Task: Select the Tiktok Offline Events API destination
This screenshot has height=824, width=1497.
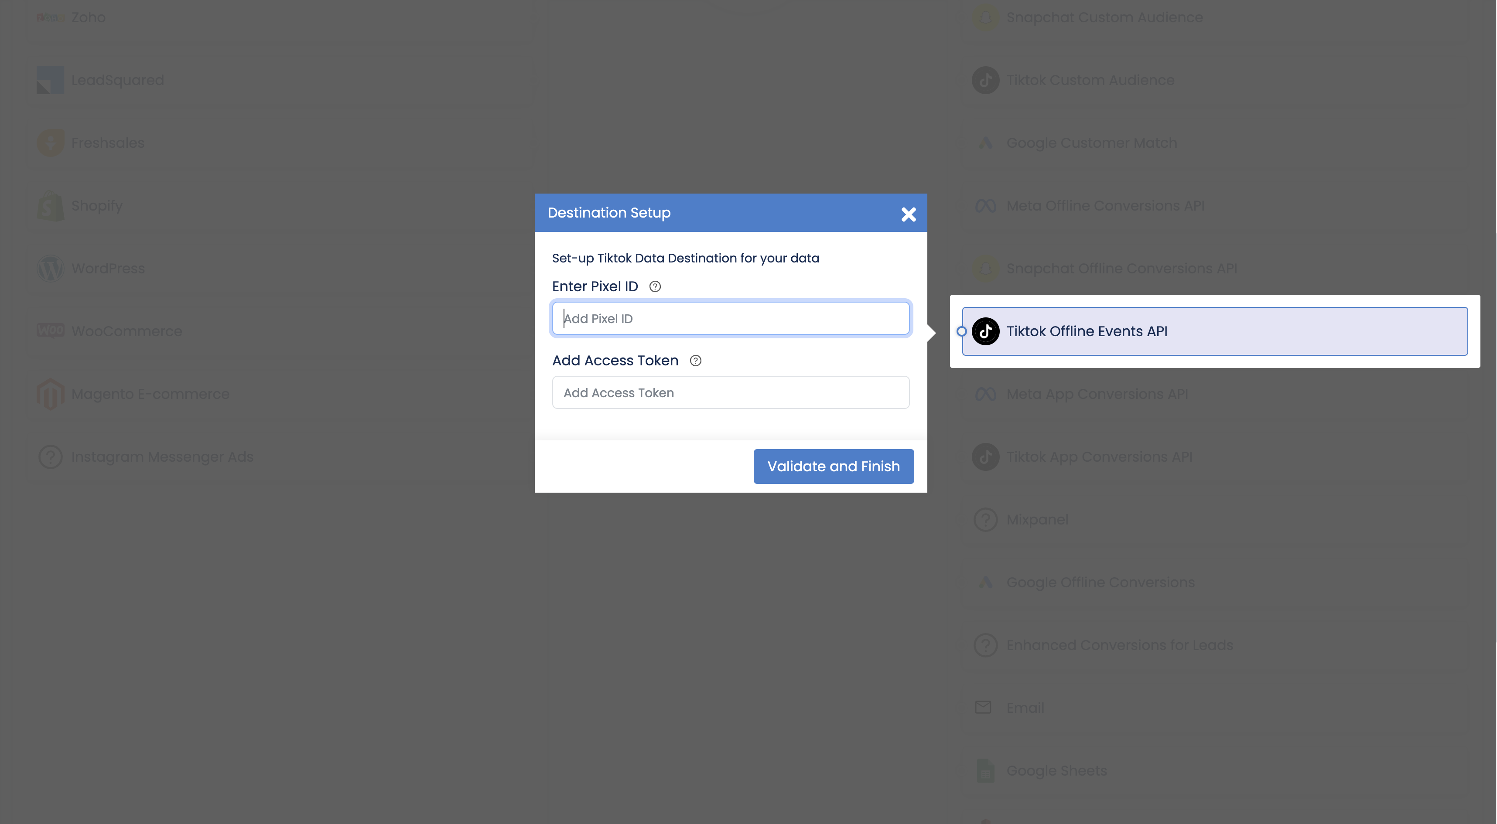Action: (1215, 331)
